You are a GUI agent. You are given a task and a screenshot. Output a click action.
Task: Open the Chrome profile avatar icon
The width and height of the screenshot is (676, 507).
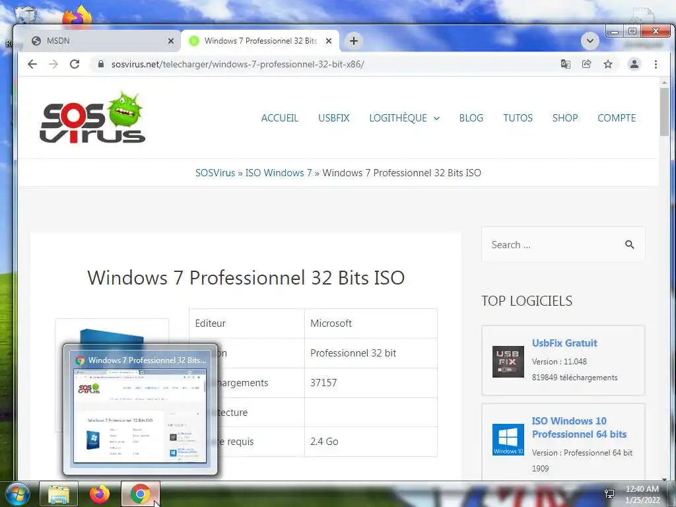[x=634, y=64]
